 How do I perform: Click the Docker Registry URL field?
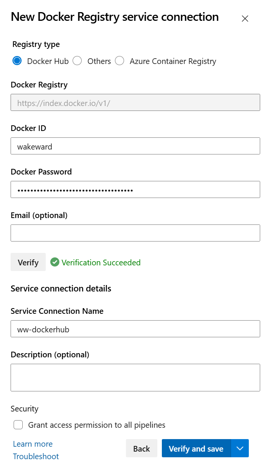pos(135,102)
